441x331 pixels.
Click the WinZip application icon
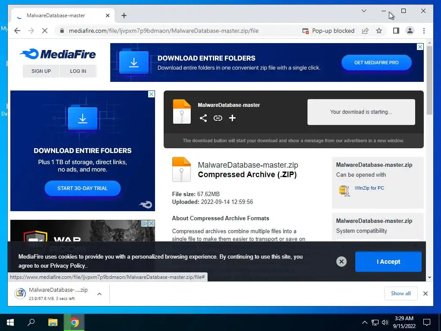click(x=345, y=191)
